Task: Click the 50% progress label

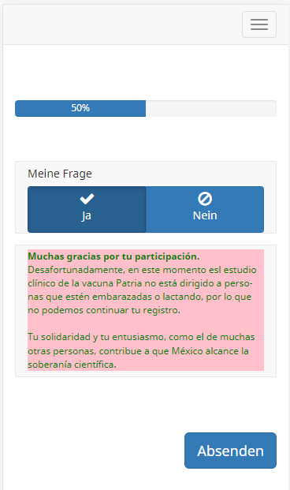Action: [x=80, y=108]
